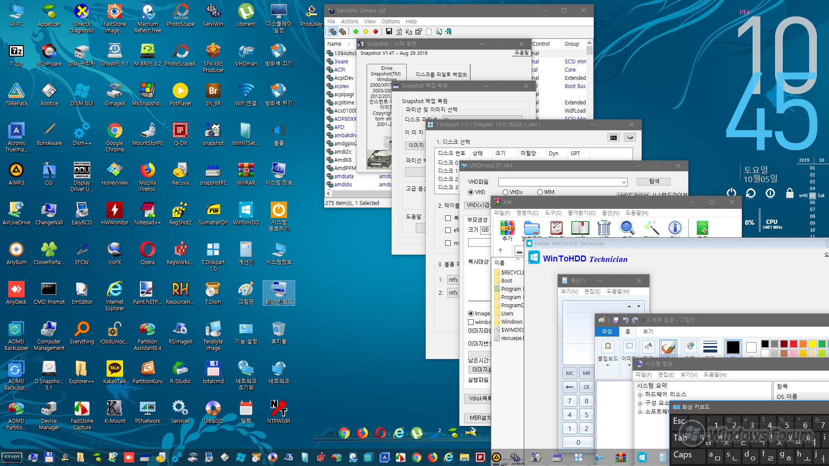Select the Image radio button in VHDman
829x466 pixels.
click(471, 314)
